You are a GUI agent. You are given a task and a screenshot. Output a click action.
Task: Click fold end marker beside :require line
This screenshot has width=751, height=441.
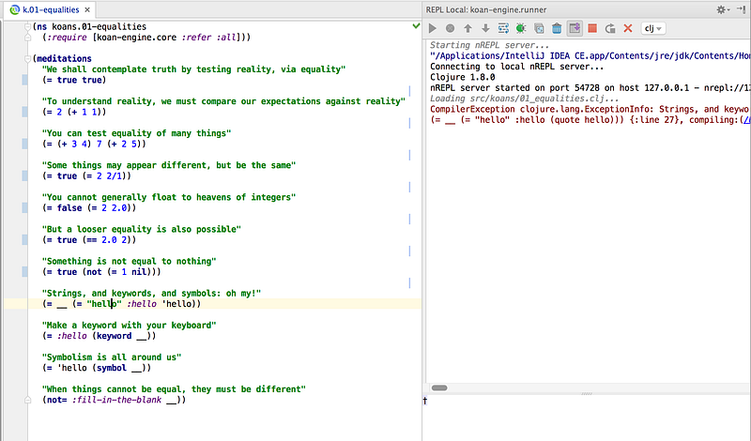pos(28,38)
